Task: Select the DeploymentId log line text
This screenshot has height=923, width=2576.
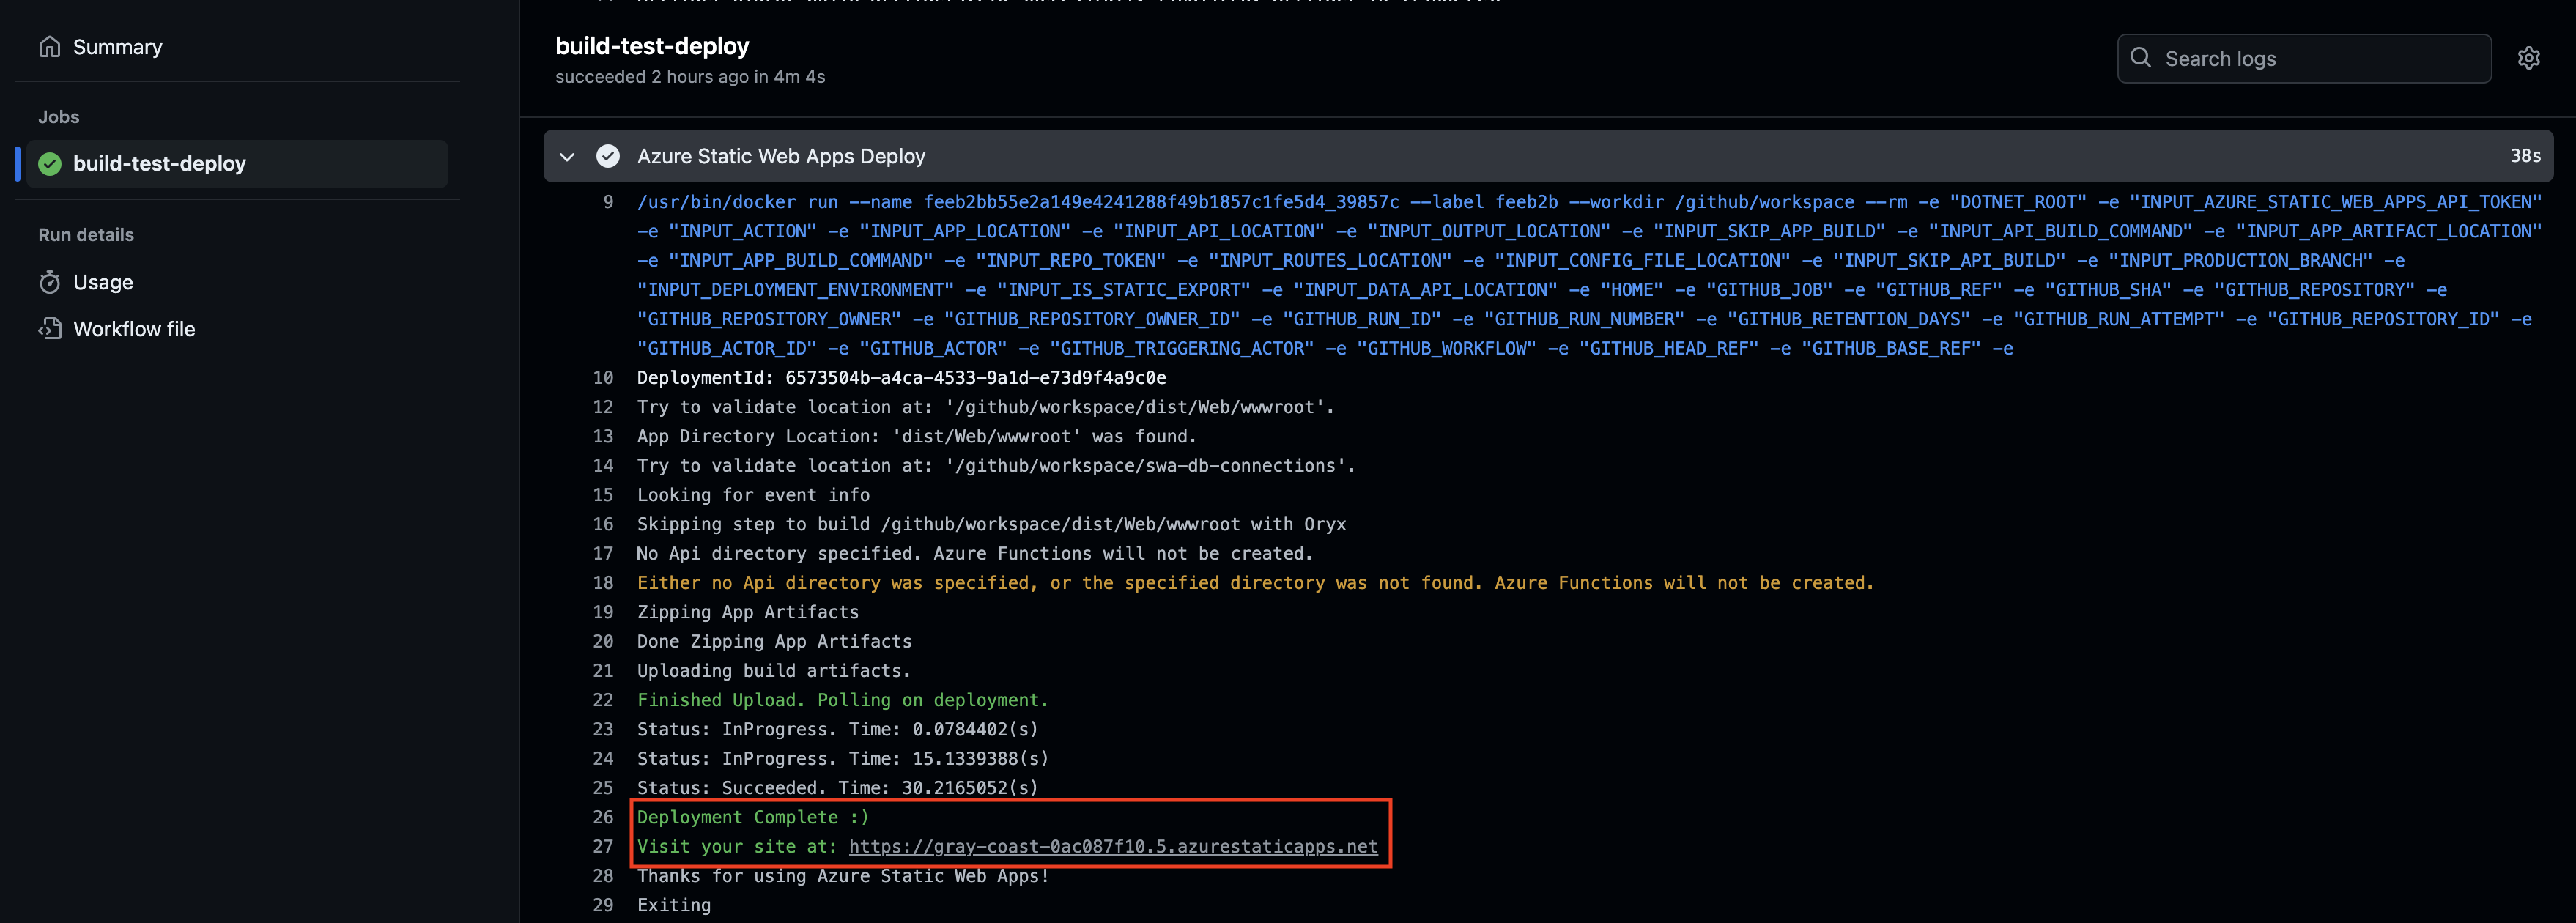Action: (901, 378)
